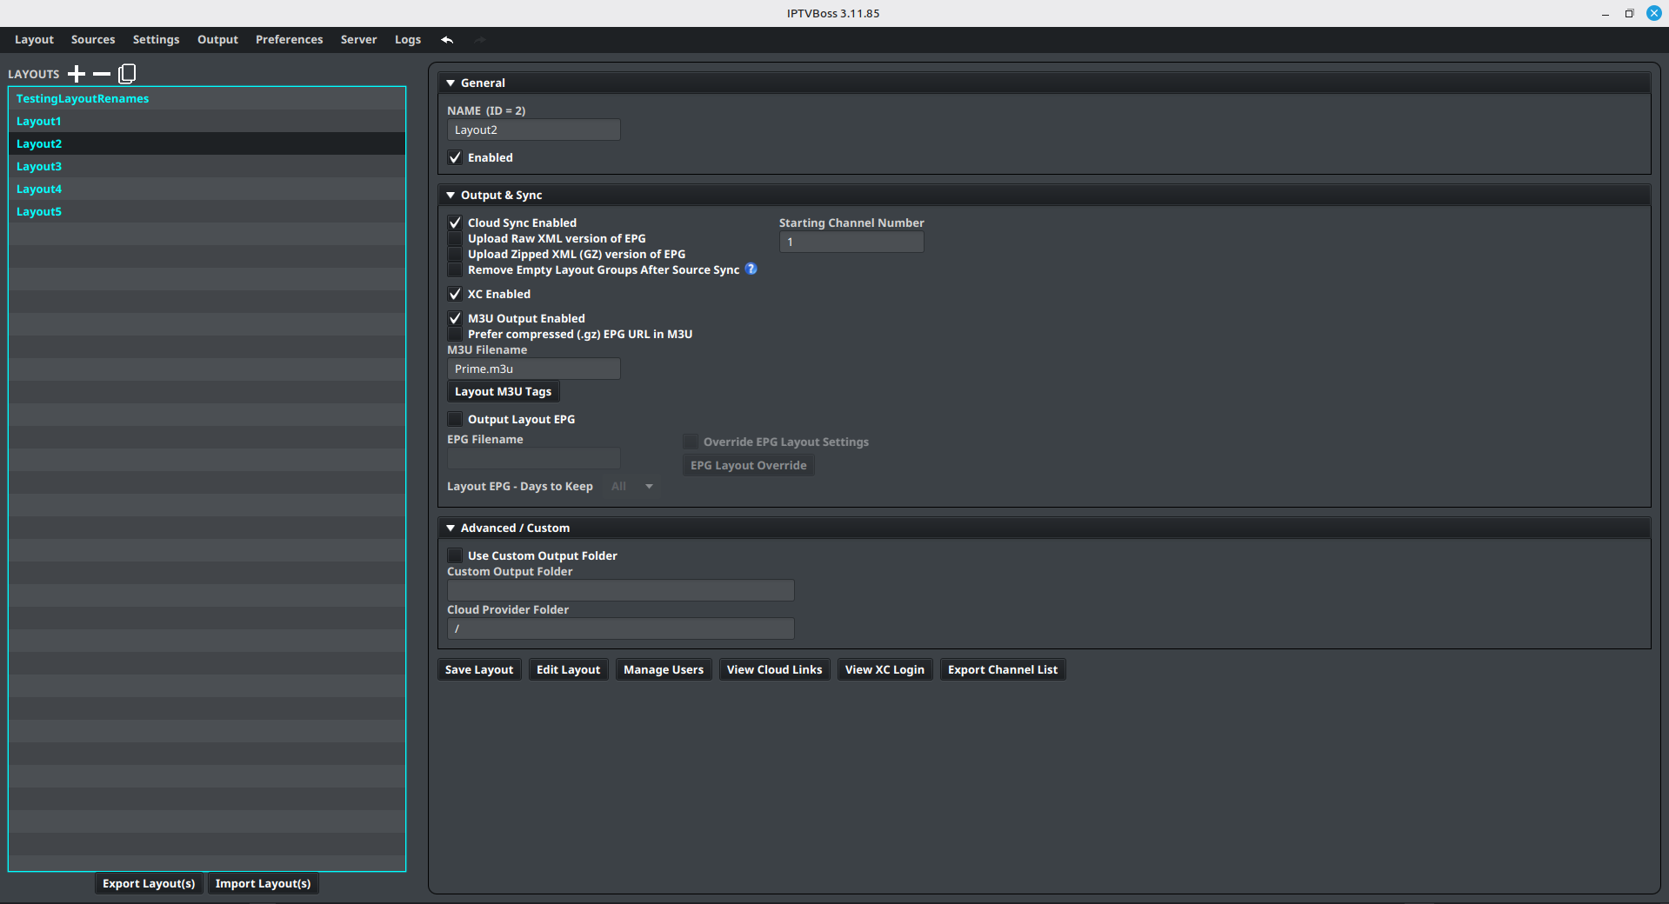1669x904 pixels.
Task: Click Import Layout(s) button
Action: [x=263, y=883]
